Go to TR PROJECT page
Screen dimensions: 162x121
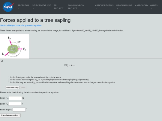58,7
